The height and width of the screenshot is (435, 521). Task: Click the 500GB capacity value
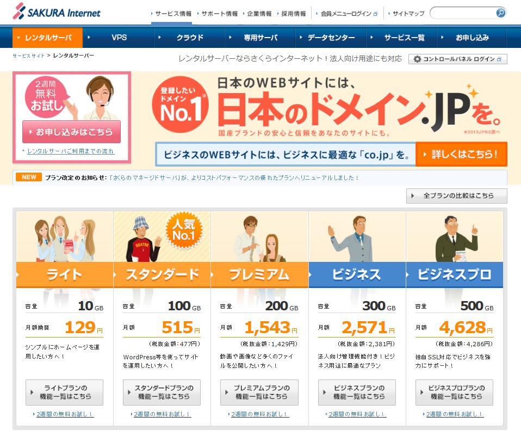[x=477, y=306]
